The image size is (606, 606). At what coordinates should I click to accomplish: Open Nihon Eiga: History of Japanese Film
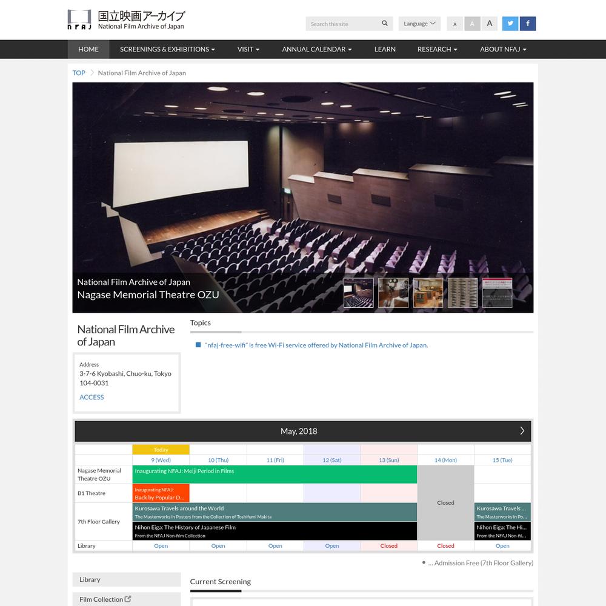(275, 531)
